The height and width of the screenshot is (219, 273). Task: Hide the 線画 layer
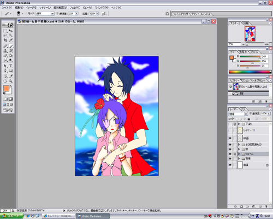(x=230, y=138)
